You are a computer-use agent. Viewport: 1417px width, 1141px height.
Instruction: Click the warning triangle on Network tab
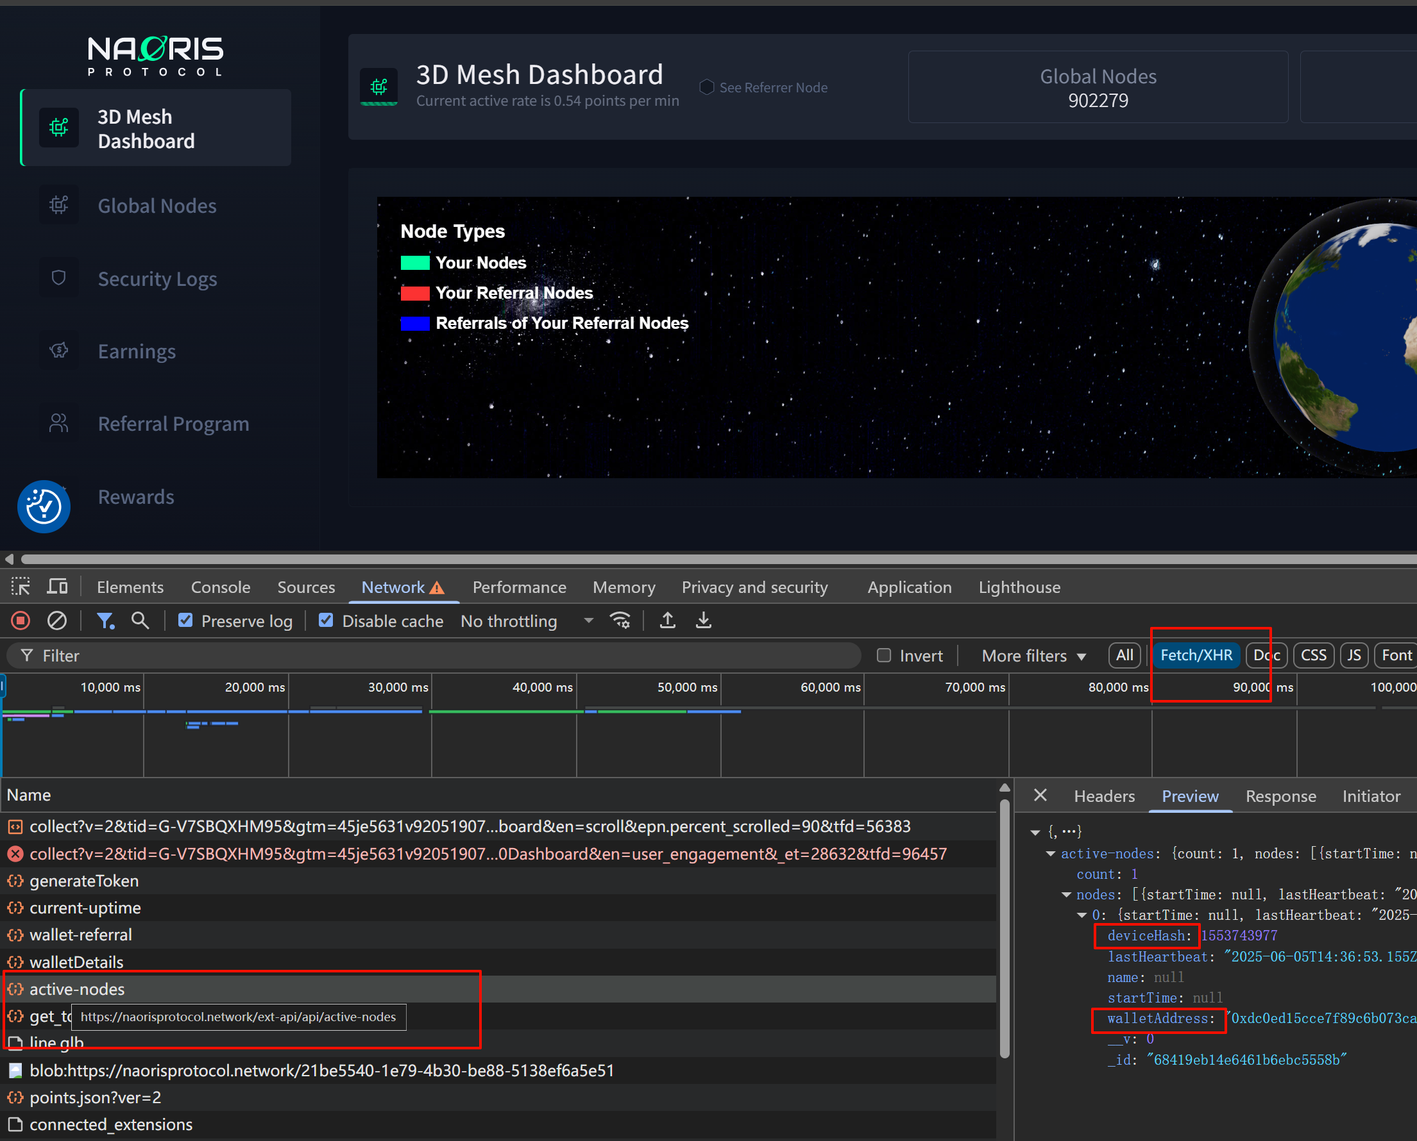(437, 588)
